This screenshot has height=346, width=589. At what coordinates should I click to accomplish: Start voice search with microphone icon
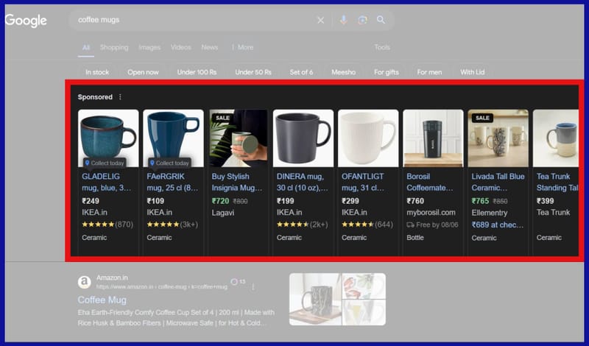coord(343,20)
